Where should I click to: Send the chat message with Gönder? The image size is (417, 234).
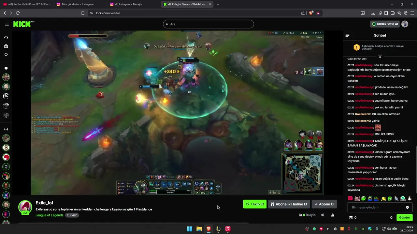tap(404, 217)
